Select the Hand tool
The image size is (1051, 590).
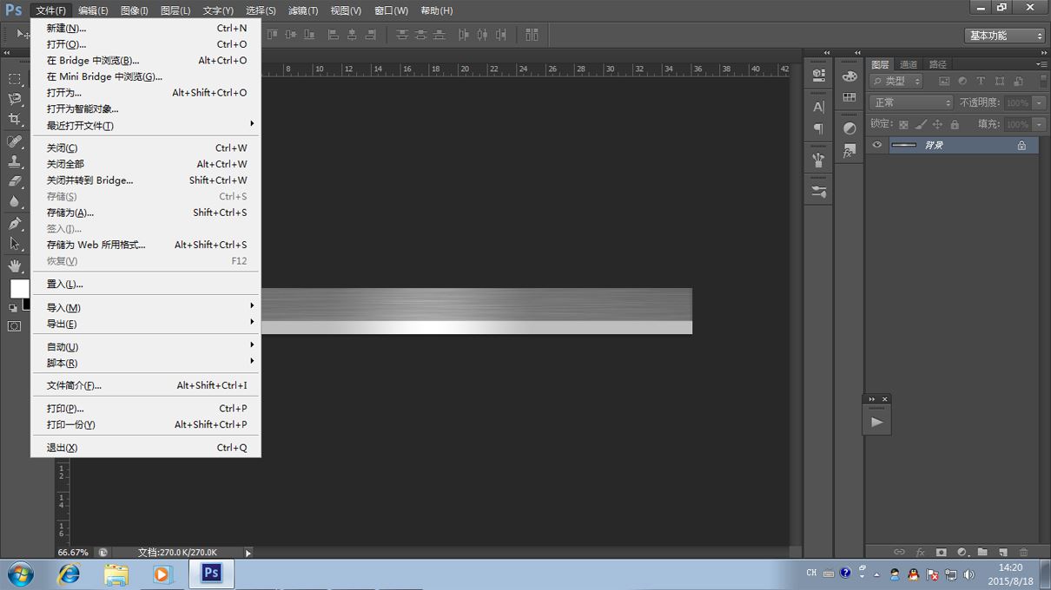click(x=15, y=265)
